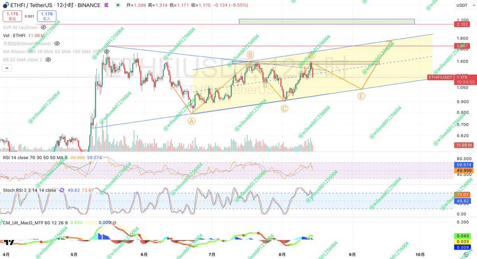477x259 pixels.
Task: Click the MACD 0.033 yellow axis label
Action: click(x=463, y=241)
